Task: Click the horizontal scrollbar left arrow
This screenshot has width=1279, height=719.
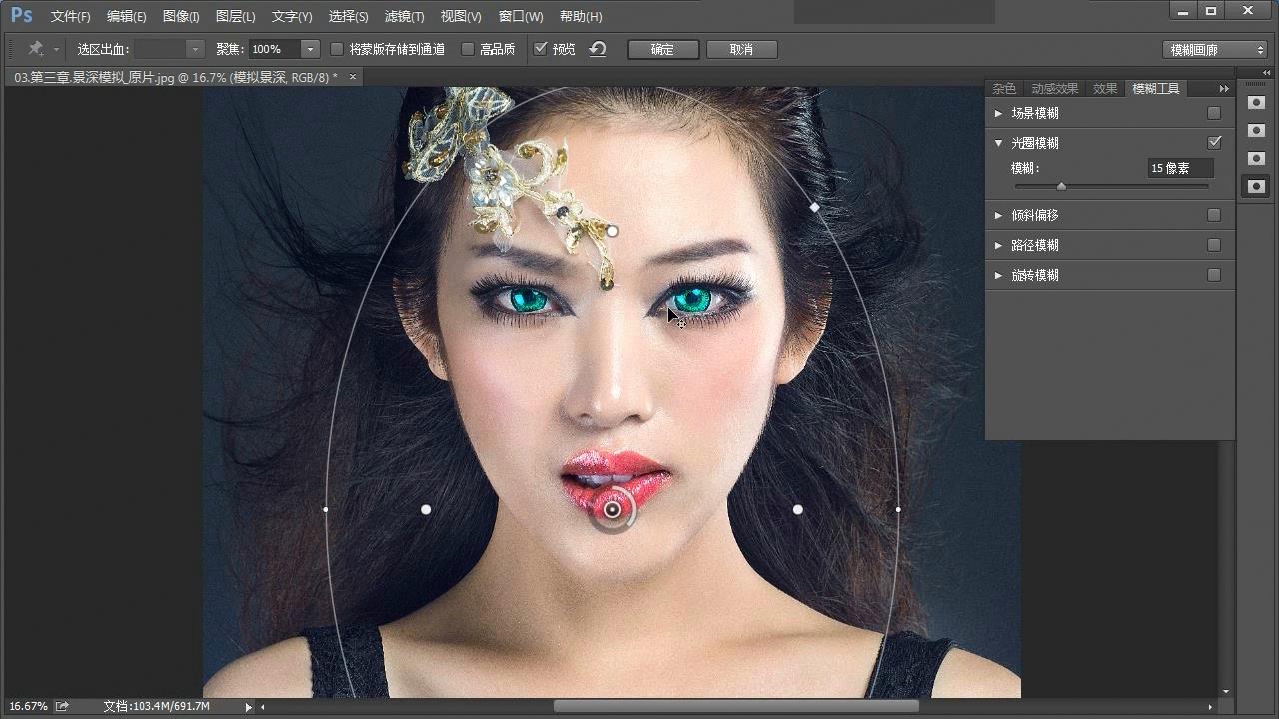Action: point(263,707)
